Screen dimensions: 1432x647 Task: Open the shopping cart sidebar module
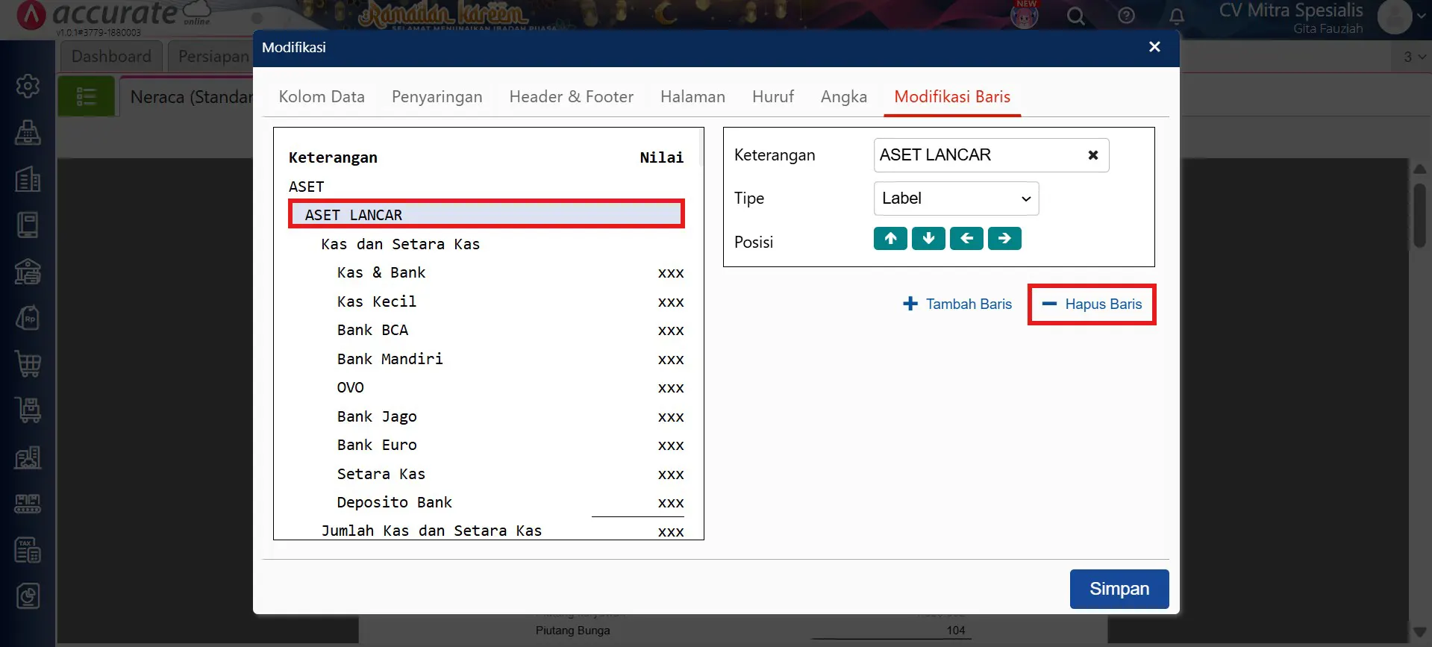point(28,364)
